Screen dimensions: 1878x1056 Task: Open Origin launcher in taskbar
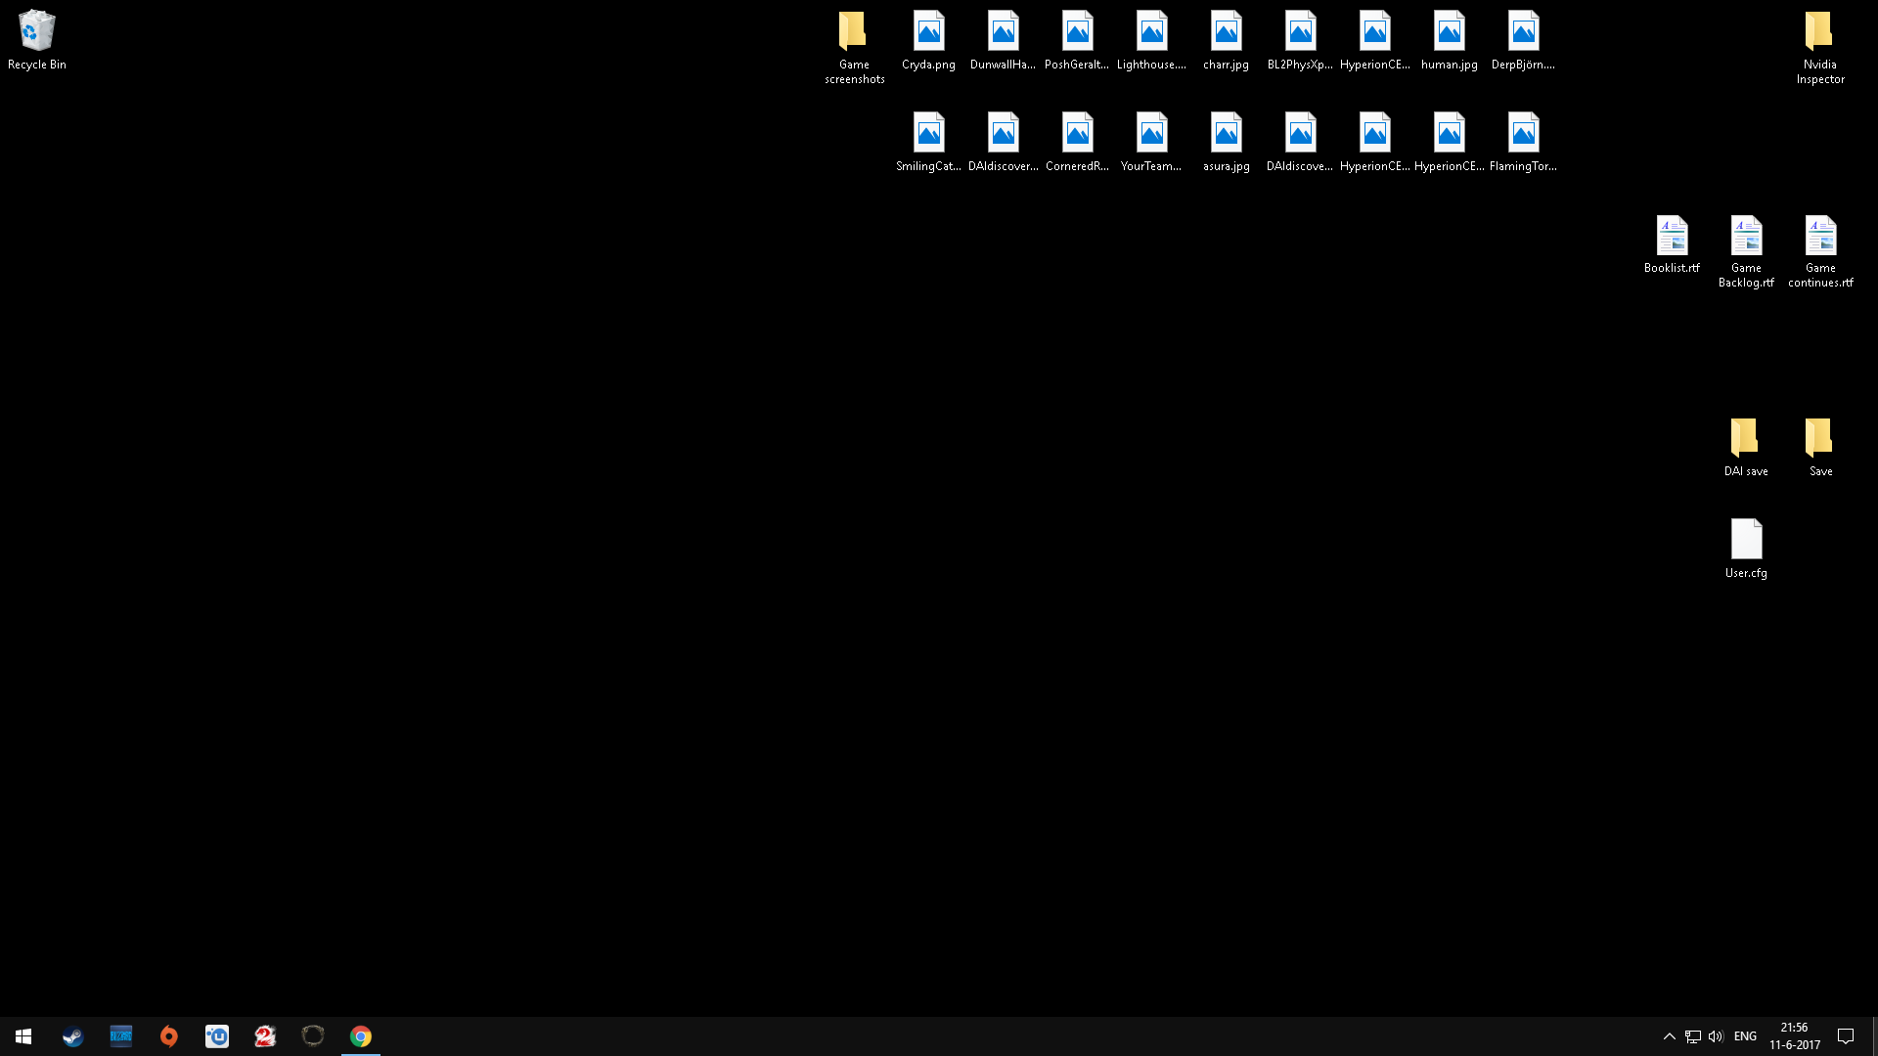[x=169, y=1036]
